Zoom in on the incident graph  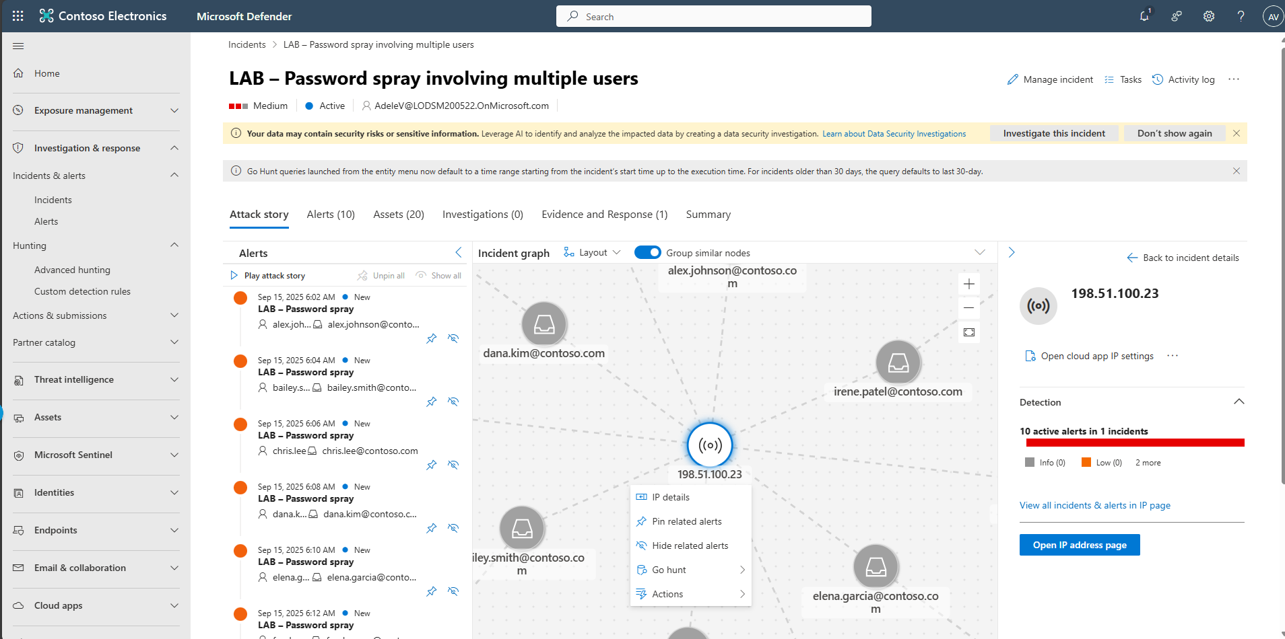969,284
